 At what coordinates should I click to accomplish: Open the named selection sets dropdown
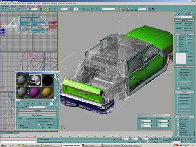pos(109,9)
